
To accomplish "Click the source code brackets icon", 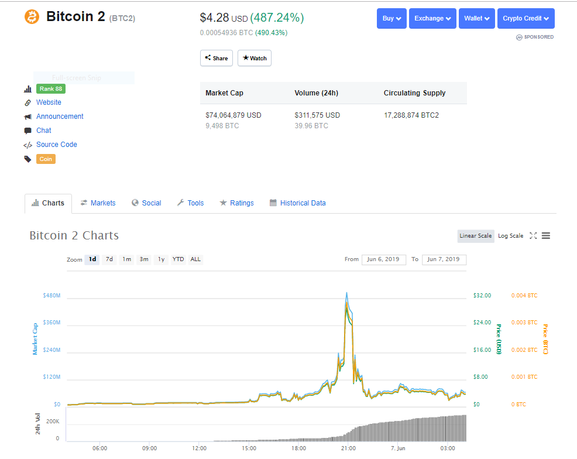I will (28, 145).
